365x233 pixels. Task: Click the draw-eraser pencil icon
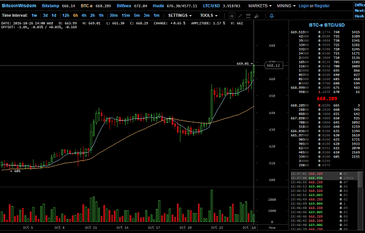point(256,16)
